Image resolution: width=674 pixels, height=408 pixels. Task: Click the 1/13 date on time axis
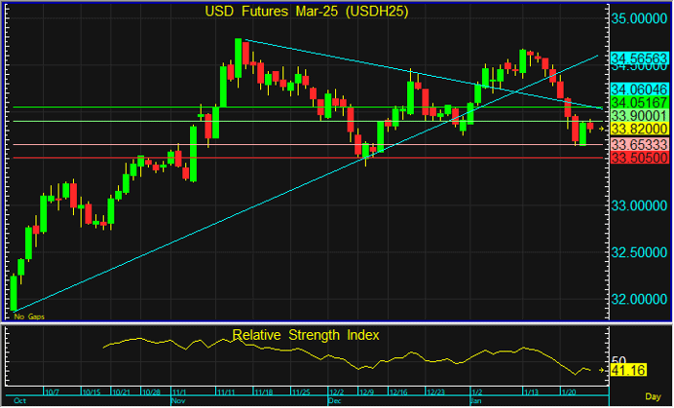(531, 392)
